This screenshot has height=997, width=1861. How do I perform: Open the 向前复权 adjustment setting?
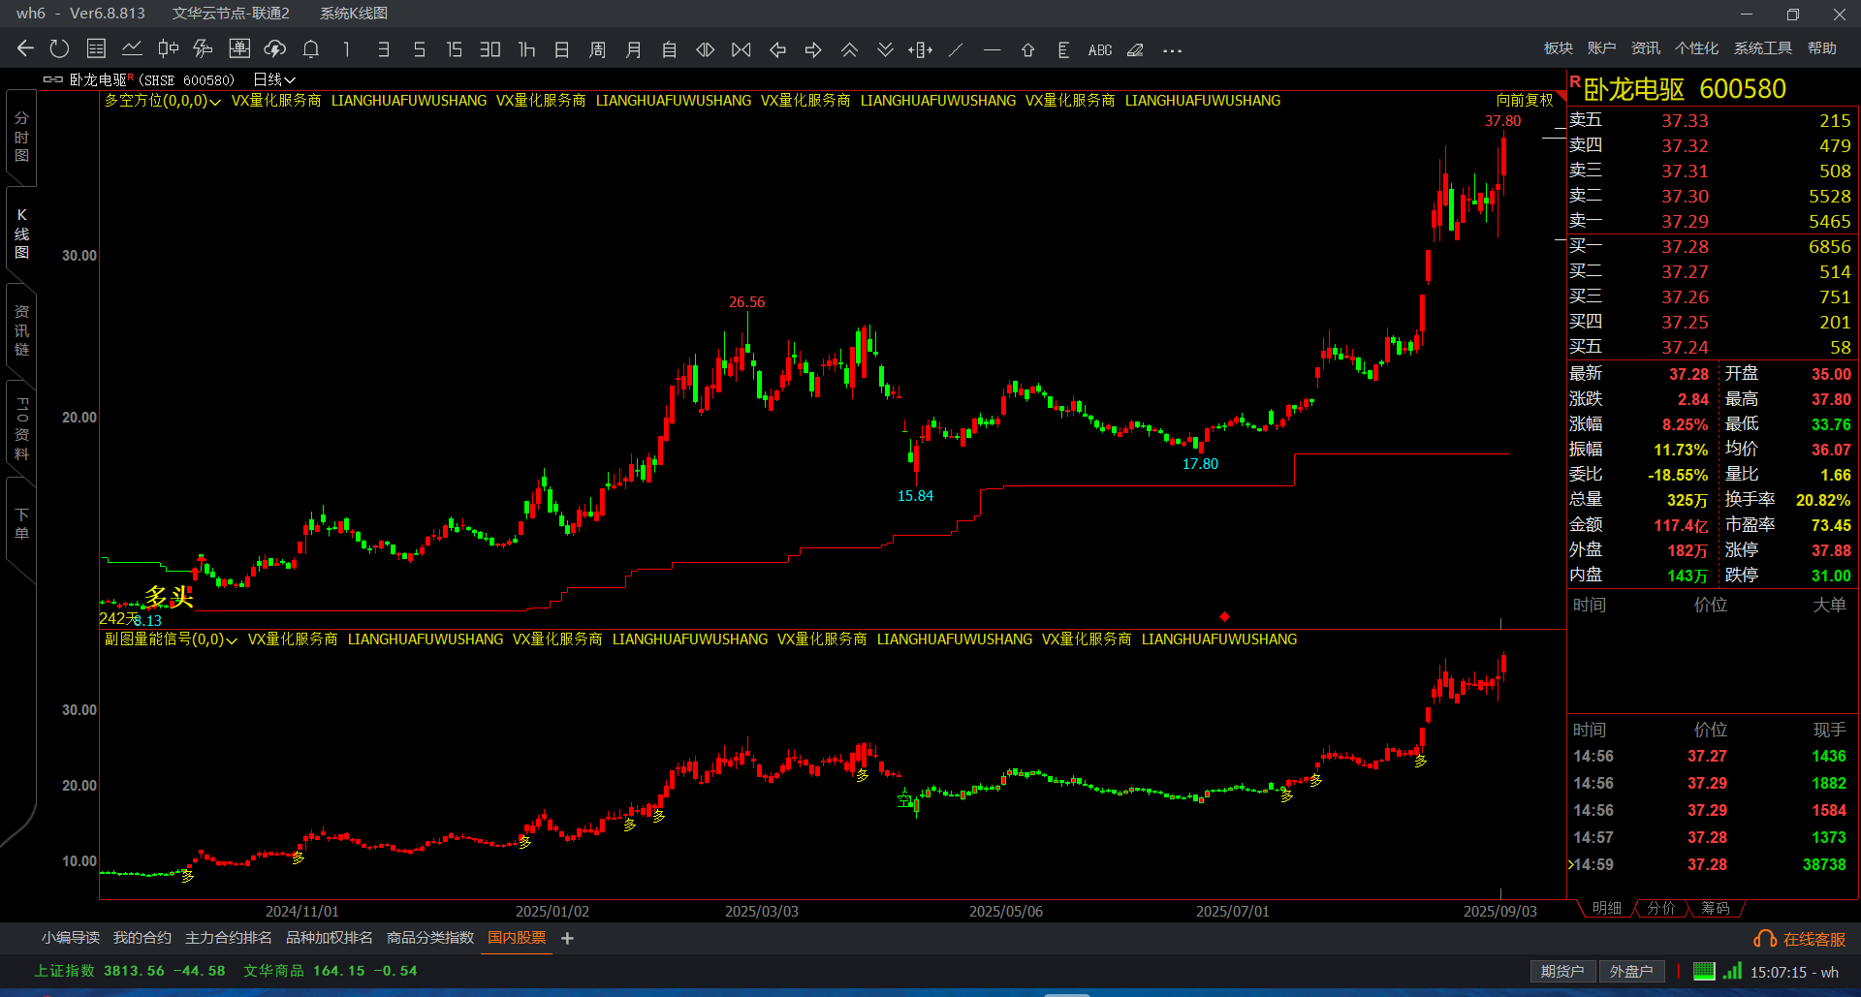click(x=1525, y=100)
